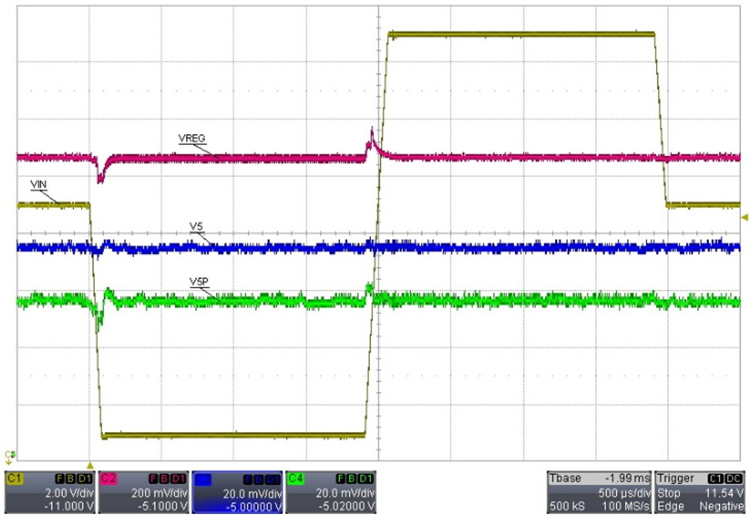Viewport: 750px width, 518px height.
Task: Click the DC coupling badge in Trigger box
Action: [x=734, y=478]
